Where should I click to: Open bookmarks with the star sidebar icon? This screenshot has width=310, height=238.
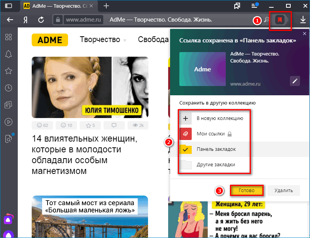tap(9, 71)
